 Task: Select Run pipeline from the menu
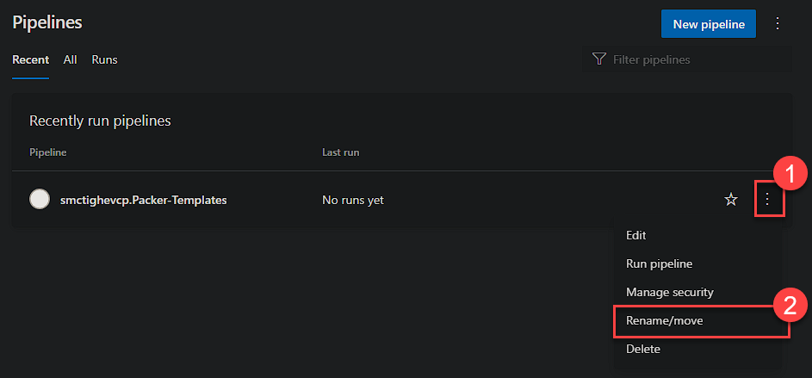(659, 263)
